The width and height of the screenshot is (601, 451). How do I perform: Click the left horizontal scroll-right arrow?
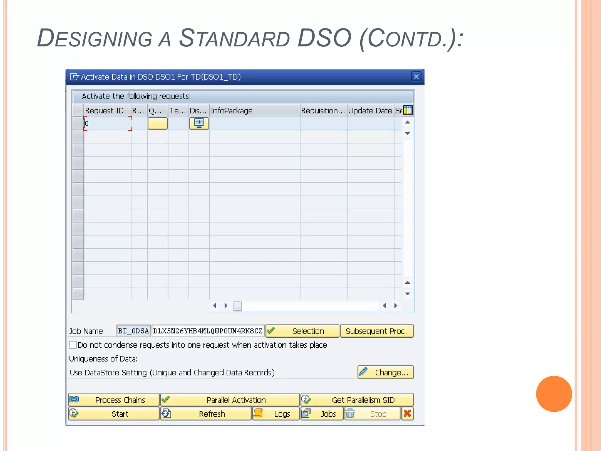(226, 306)
